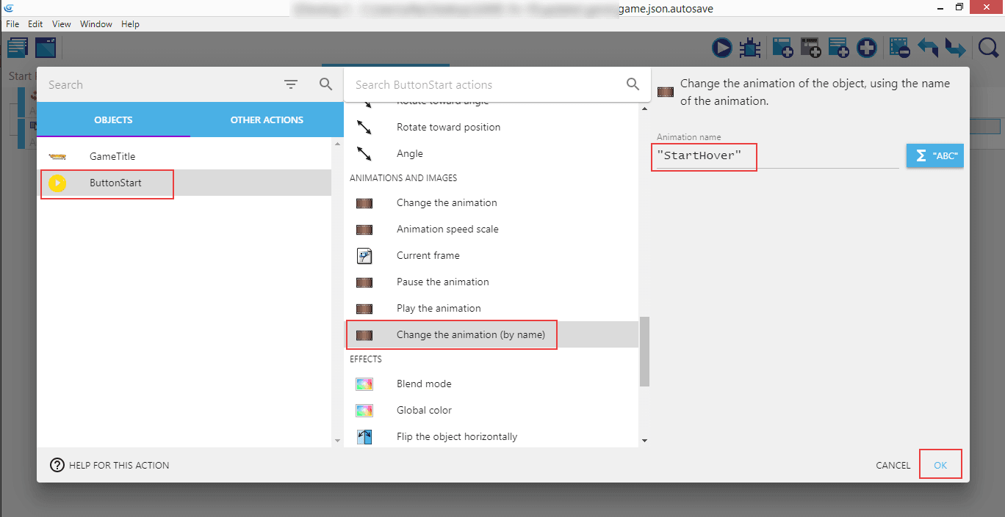Viewport: 1005px width, 517px height.
Task: Click the search icon in ButtonStart actions
Action: pyautogui.click(x=633, y=84)
